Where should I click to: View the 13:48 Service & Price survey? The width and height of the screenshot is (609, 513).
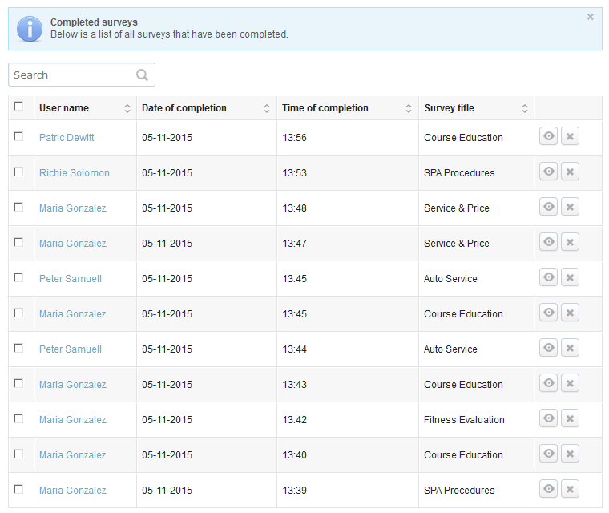(x=548, y=206)
